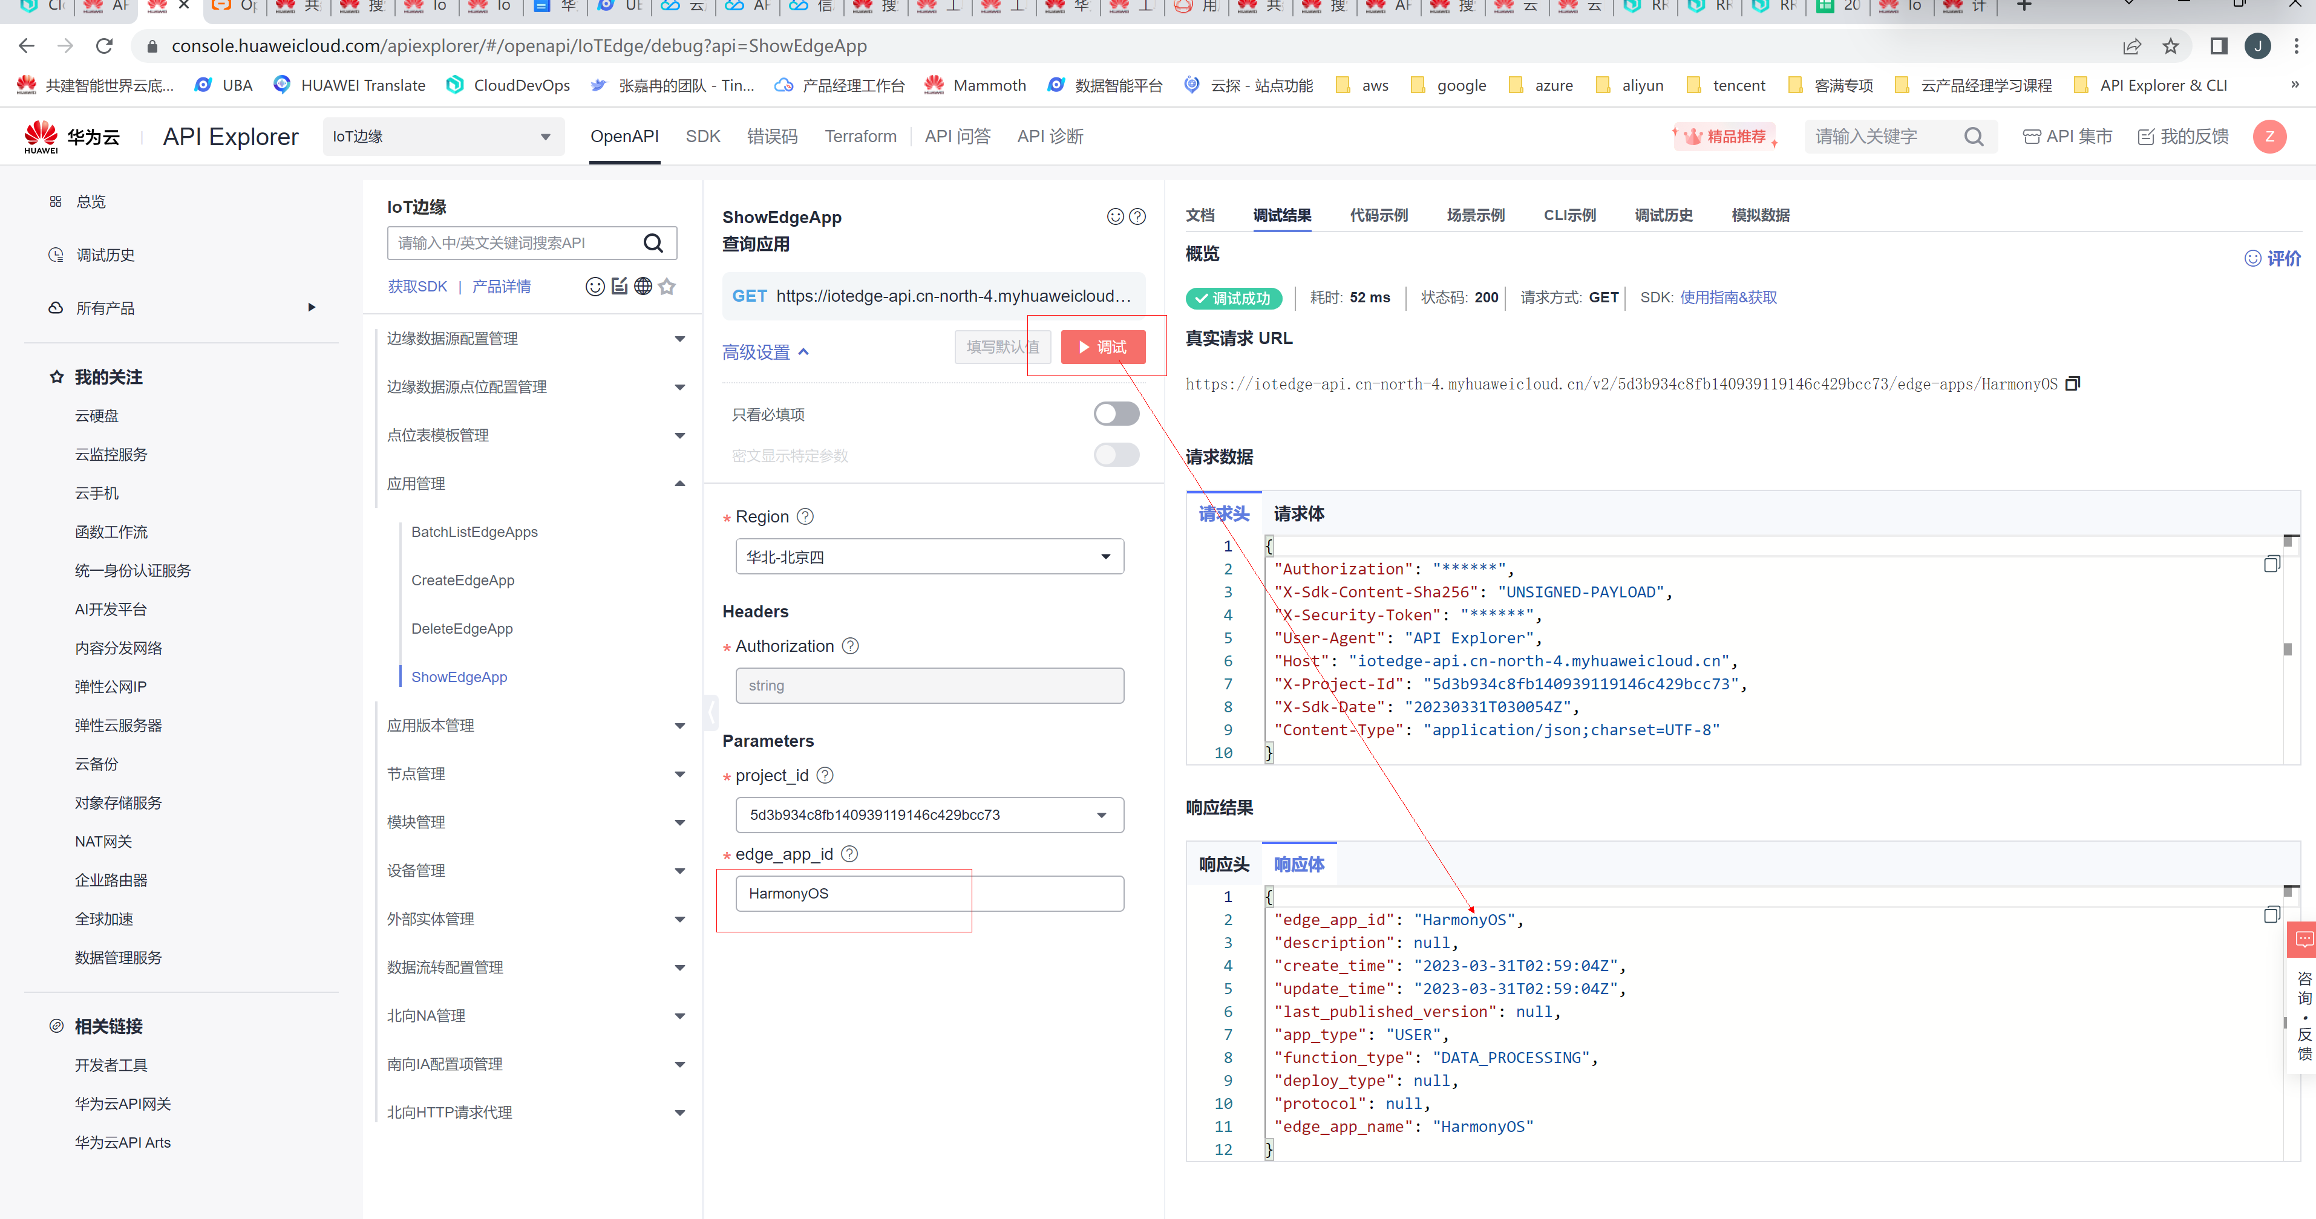Click the globe icon beside product details
Viewport: 2316px width, 1219px height.
pyautogui.click(x=643, y=287)
